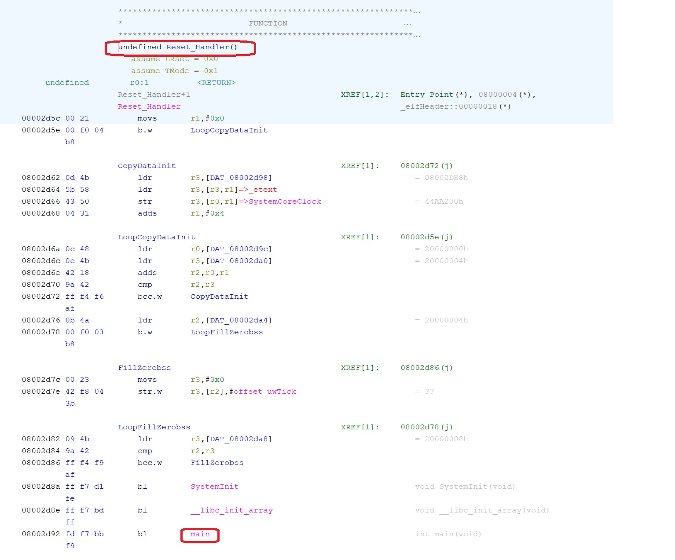This screenshot has width=675, height=560.
Task: Jump to __libc_init_array call target
Action: pyautogui.click(x=231, y=510)
